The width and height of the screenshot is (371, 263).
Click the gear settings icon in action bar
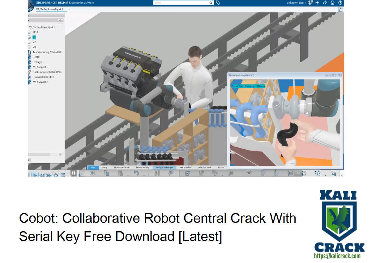(304, 173)
